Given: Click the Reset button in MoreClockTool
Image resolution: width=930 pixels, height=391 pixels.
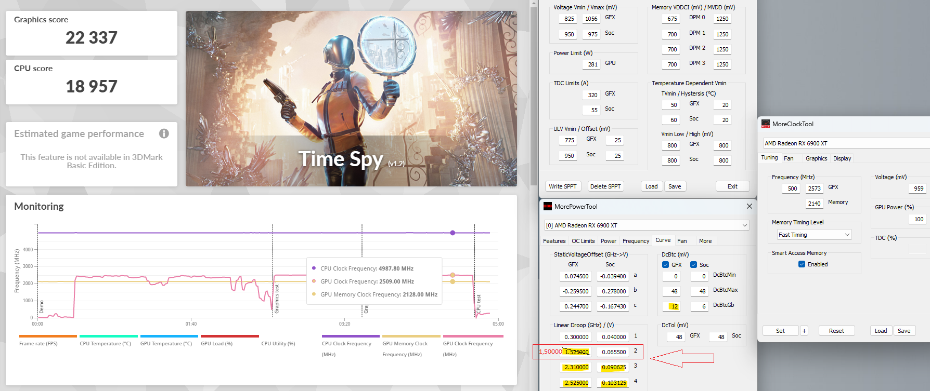Looking at the screenshot, I should click(x=836, y=331).
